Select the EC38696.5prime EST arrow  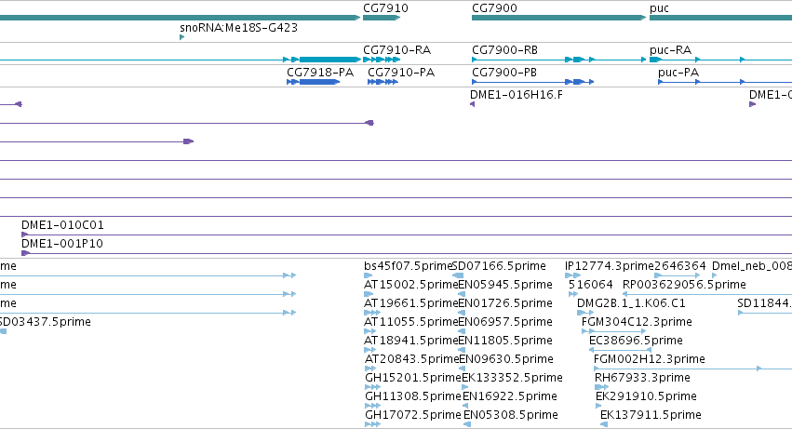[x=620, y=350]
